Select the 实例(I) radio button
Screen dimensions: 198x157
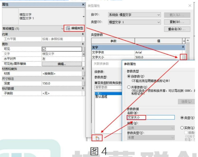tap(182, 128)
